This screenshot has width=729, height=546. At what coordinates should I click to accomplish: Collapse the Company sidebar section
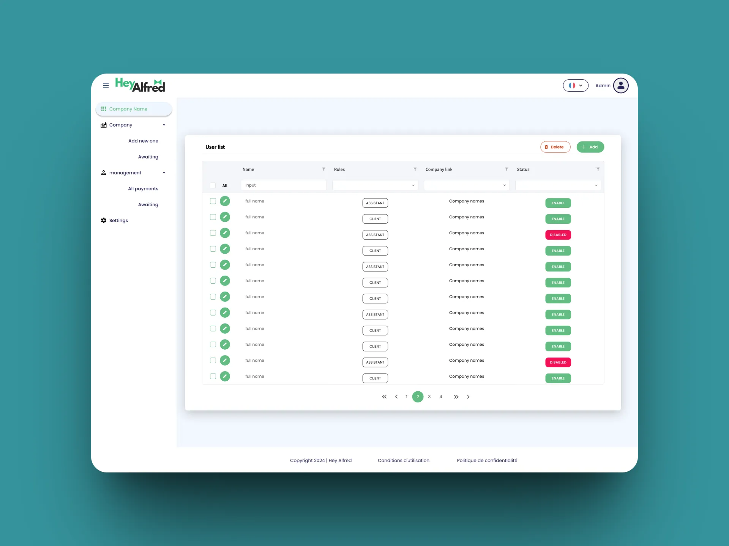164,125
